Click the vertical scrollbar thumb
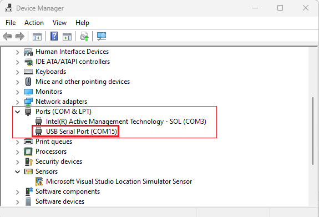 [x=313, y=131]
